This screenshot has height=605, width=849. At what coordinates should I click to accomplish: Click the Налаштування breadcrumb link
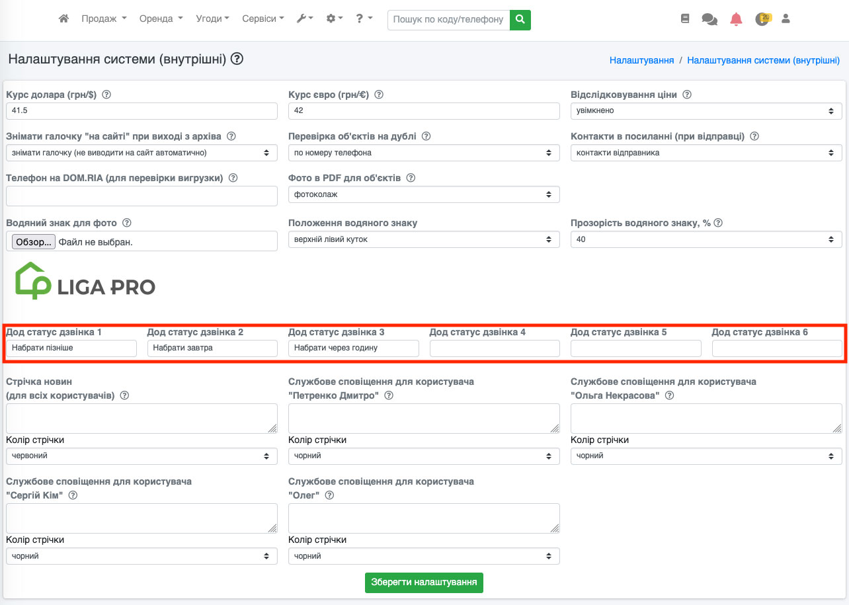641,60
